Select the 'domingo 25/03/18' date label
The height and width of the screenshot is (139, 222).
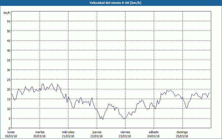point(182,134)
